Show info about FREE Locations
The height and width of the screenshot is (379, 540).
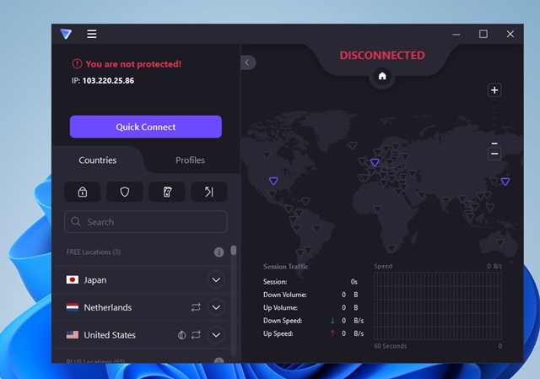point(219,252)
